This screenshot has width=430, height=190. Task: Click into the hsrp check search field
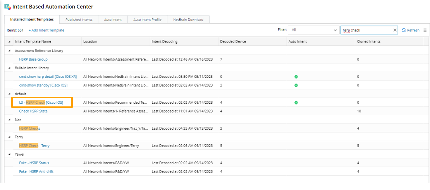pos(366,30)
